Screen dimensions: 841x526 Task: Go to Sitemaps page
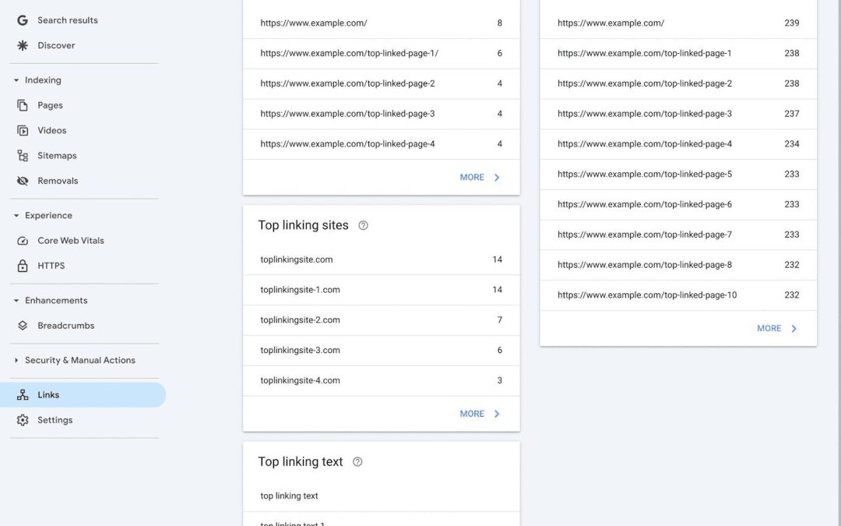pyautogui.click(x=57, y=156)
